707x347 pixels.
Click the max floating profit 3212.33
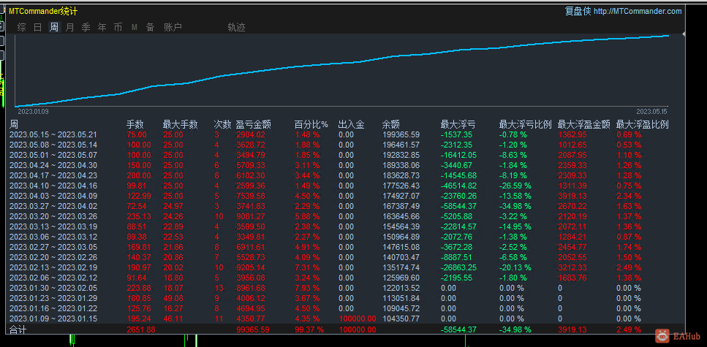(572, 267)
